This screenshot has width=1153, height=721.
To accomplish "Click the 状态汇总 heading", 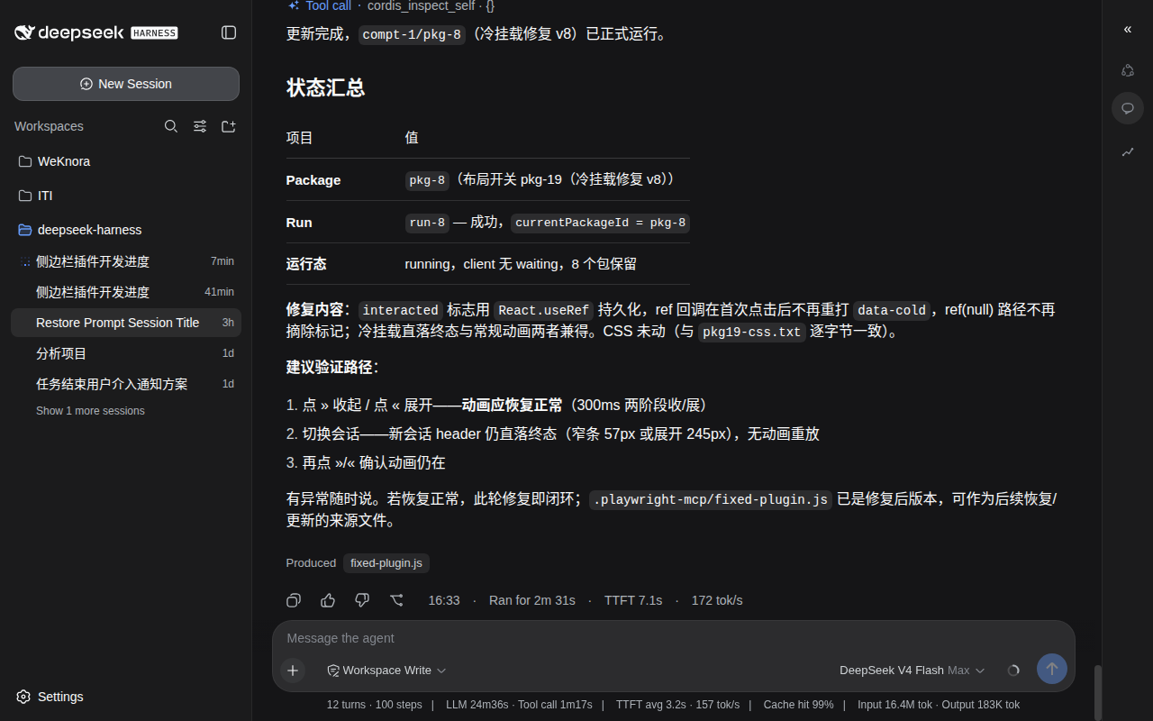I will pyautogui.click(x=325, y=87).
